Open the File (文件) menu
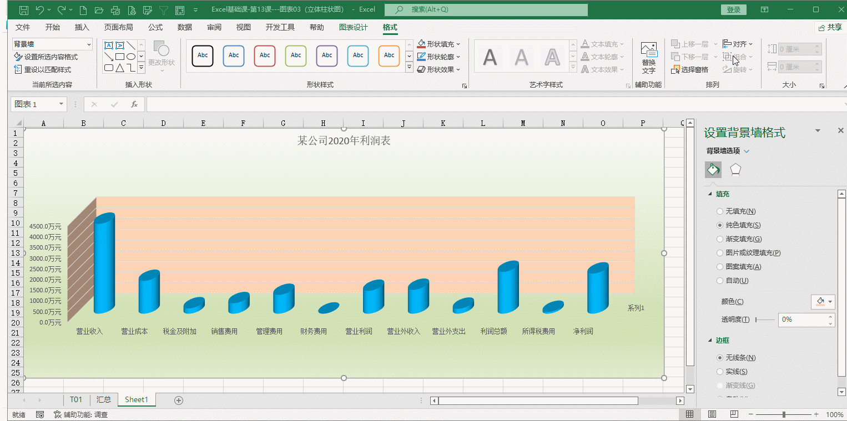This screenshot has width=847, height=421. [23, 28]
